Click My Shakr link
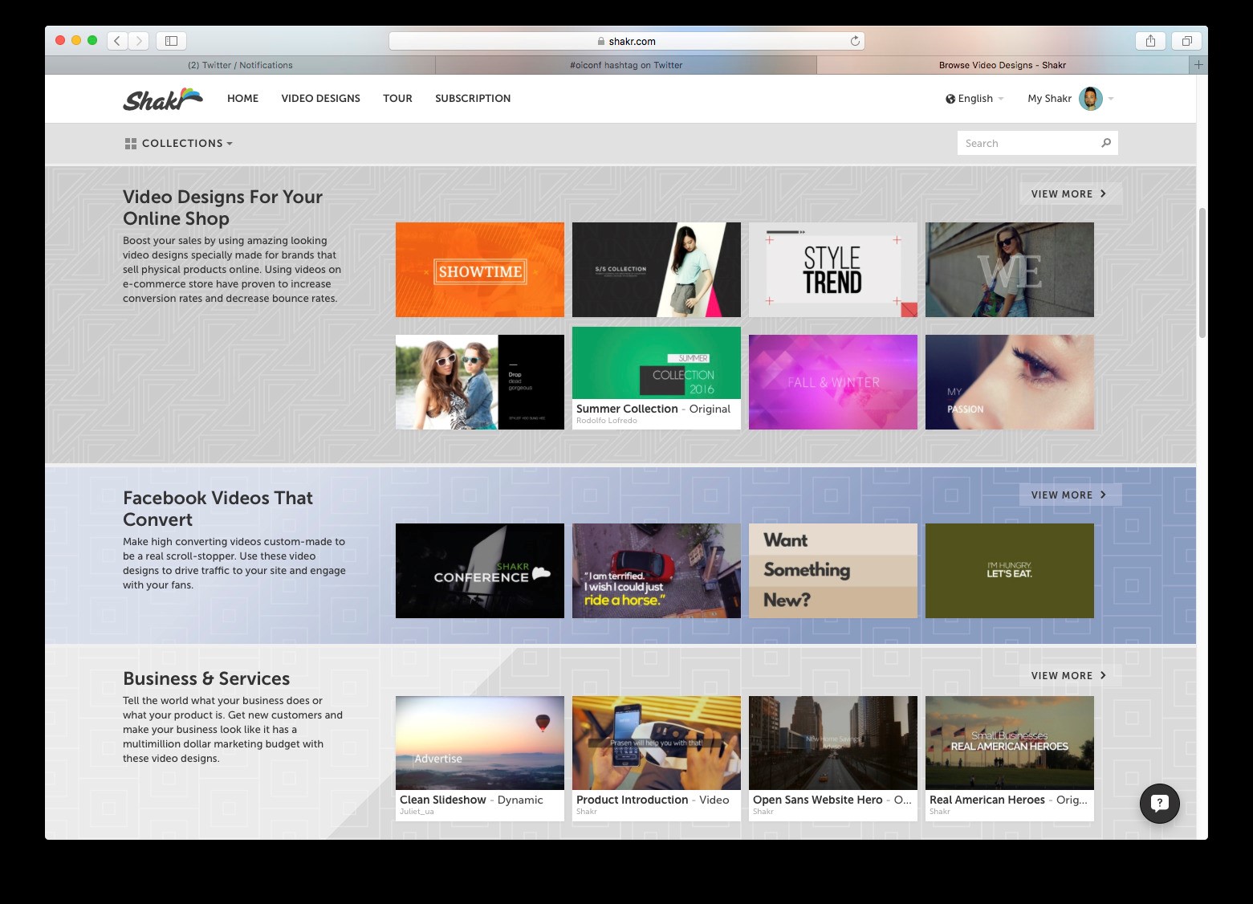The height and width of the screenshot is (904, 1253). [x=1049, y=99]
